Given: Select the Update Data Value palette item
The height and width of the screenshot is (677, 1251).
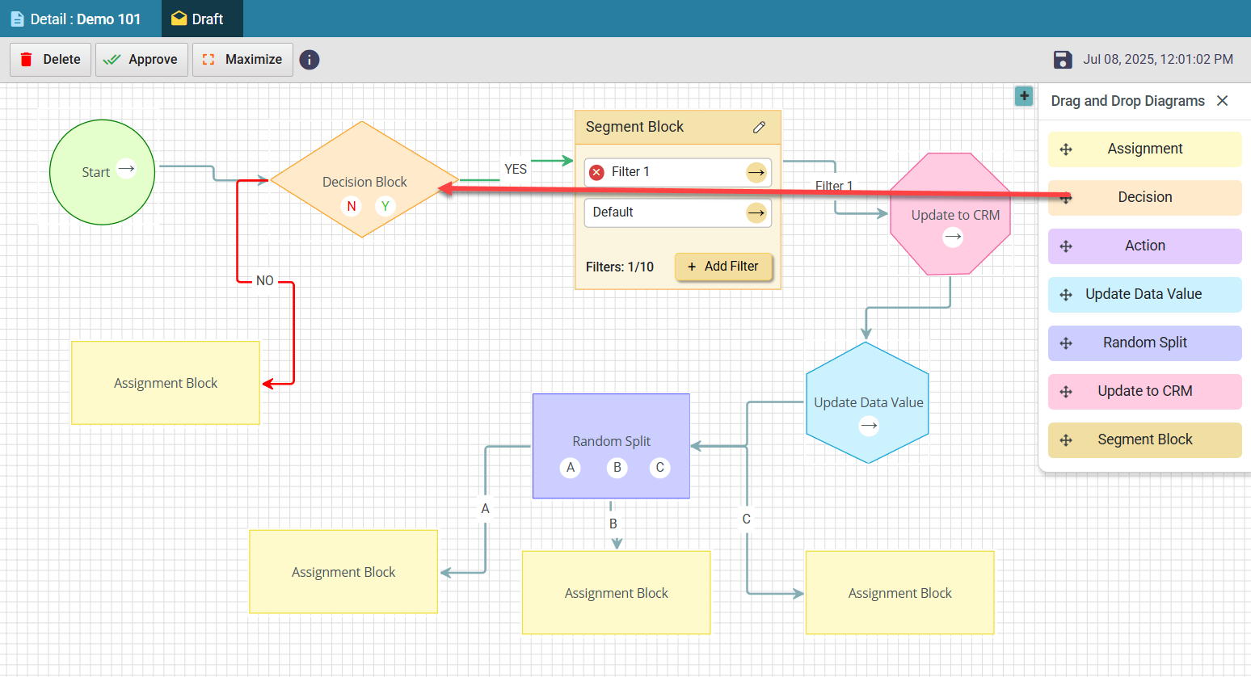Looking at the screenshot, I should coord(1145,295).
